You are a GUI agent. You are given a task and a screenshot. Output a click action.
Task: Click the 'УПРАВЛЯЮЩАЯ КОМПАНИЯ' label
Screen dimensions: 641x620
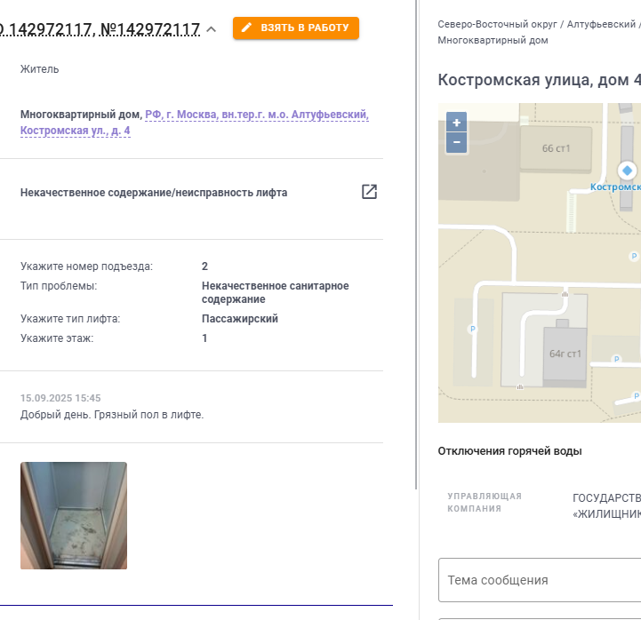coord(485,503)
